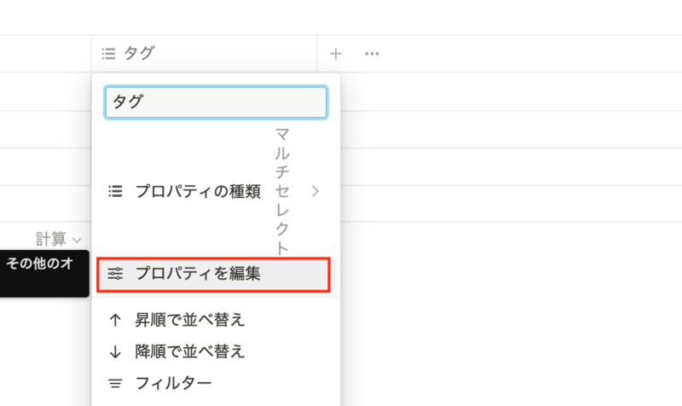Click the up arrow ascending sort icon
Screen dimensions: 682x406
(x=115, y=320)
